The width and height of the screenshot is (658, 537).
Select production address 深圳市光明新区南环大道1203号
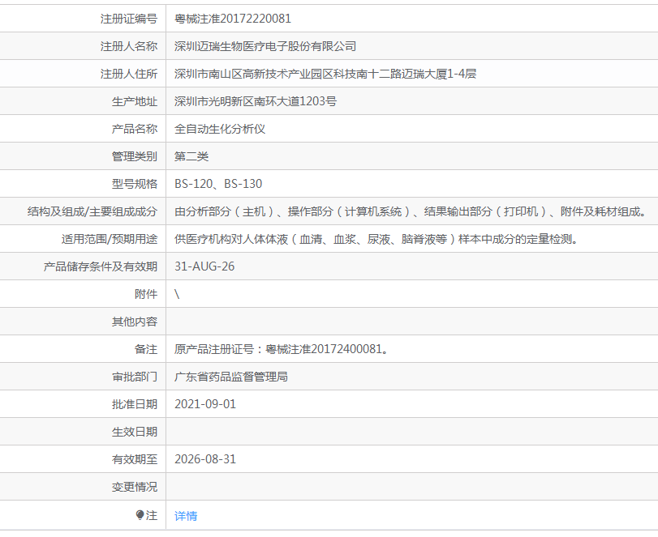coord(255,101)
